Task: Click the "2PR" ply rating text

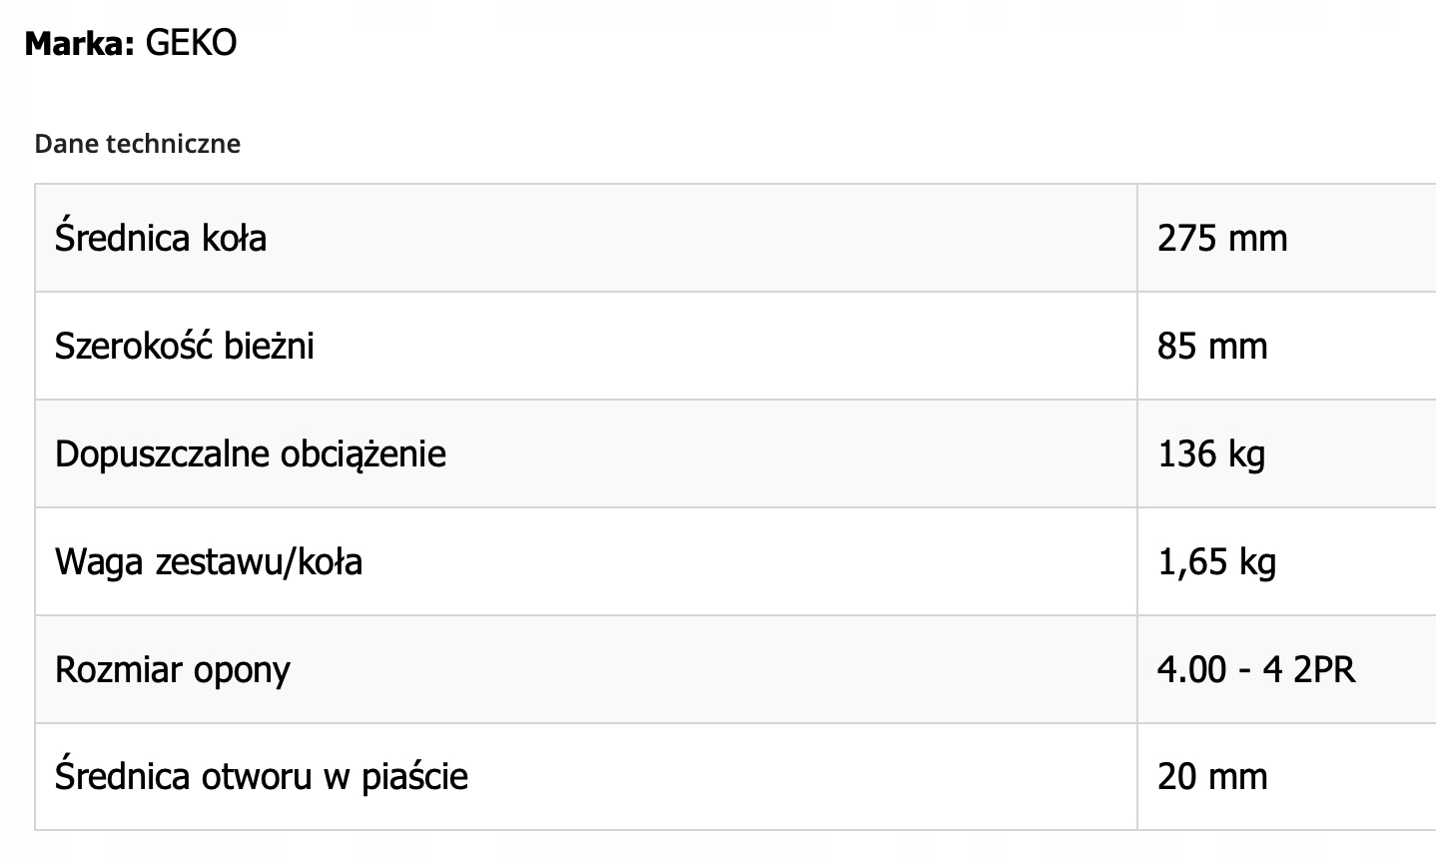Action: [1324, 670]
